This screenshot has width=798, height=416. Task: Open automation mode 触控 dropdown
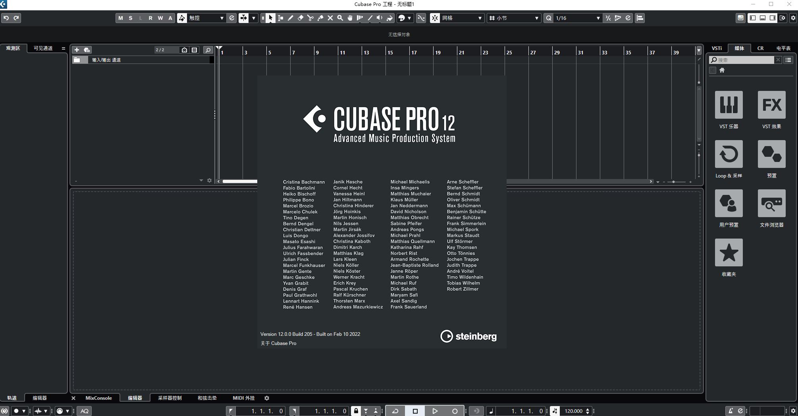(x=206, y=18)
